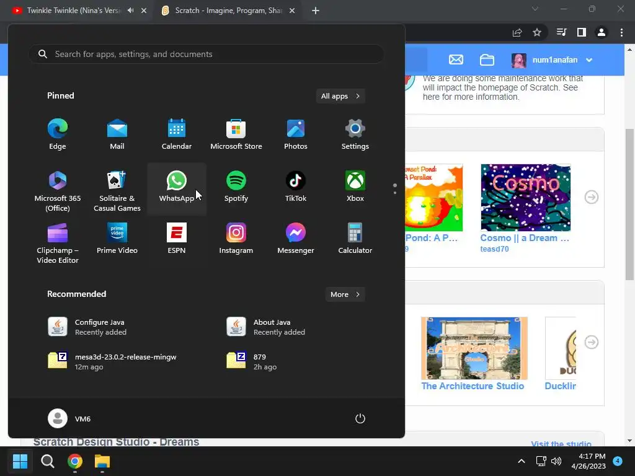
Task: Show hidden system tray icons
Action: click(522, 461)
